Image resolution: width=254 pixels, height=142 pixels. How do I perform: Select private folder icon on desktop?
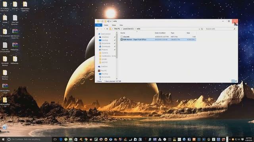(x=5, y=19)
